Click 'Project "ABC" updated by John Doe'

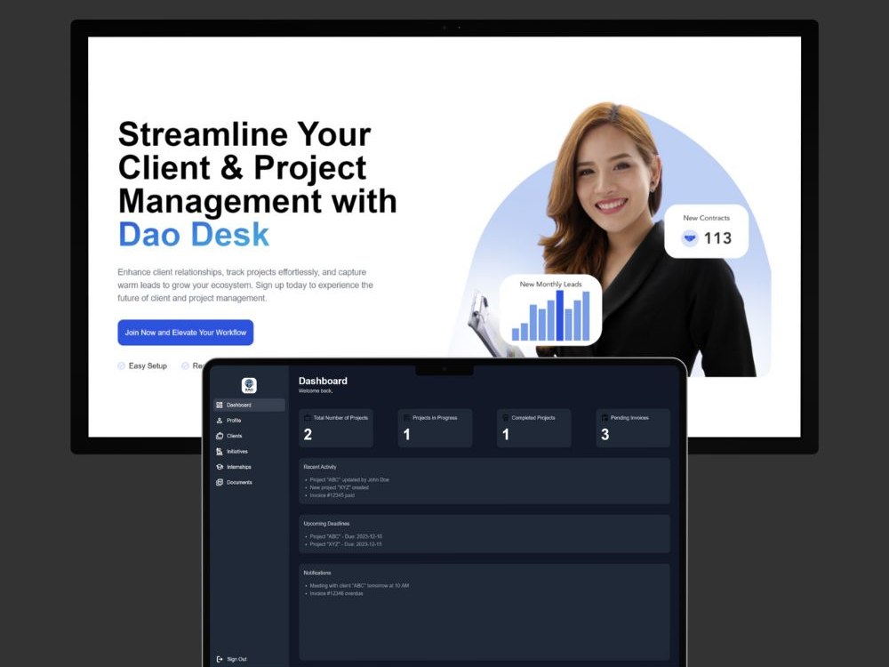[349, 480]
